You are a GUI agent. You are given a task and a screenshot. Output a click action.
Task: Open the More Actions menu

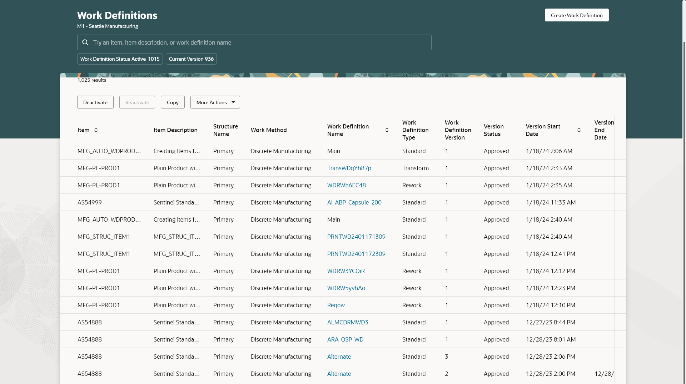[x=215, y=102]
